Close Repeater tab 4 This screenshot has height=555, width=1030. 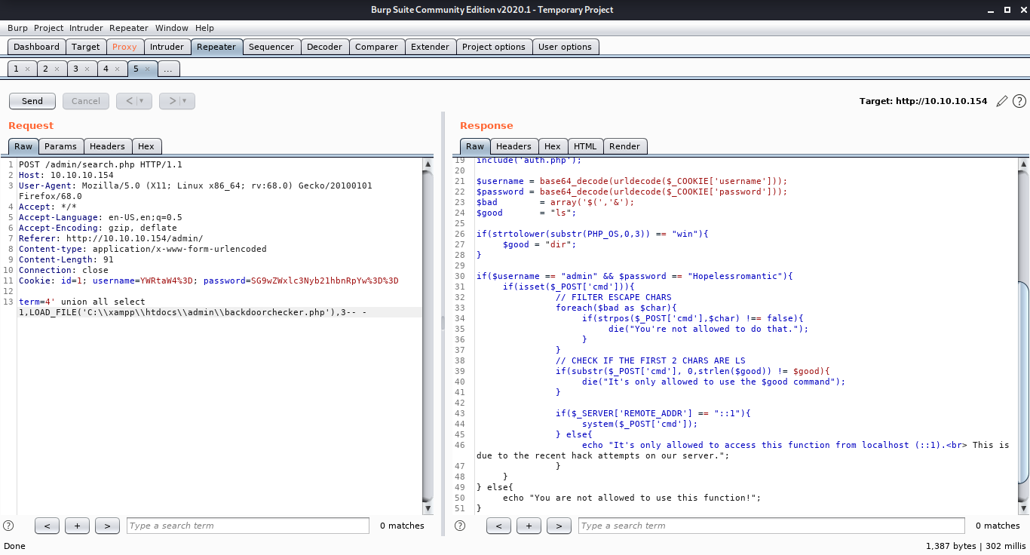(117, 69)
